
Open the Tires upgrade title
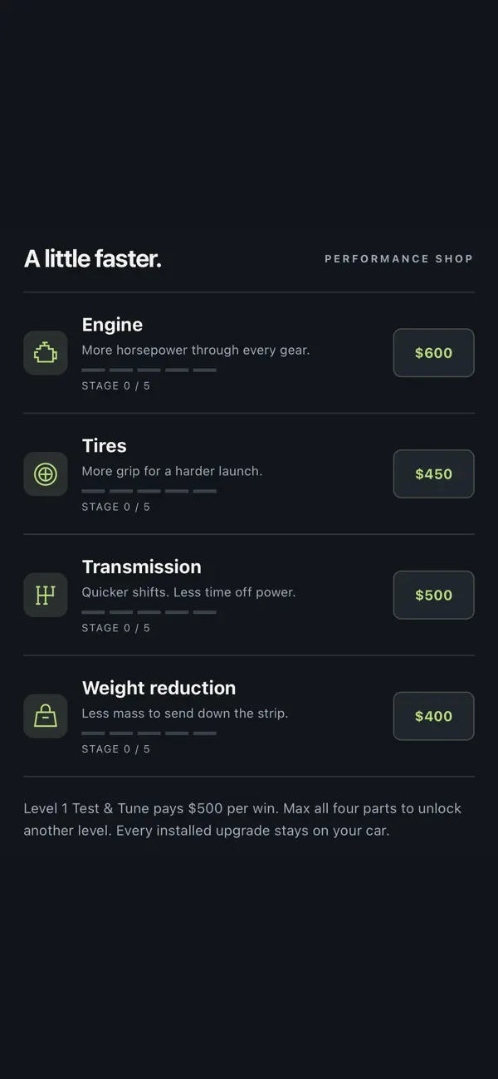[104, 446]
